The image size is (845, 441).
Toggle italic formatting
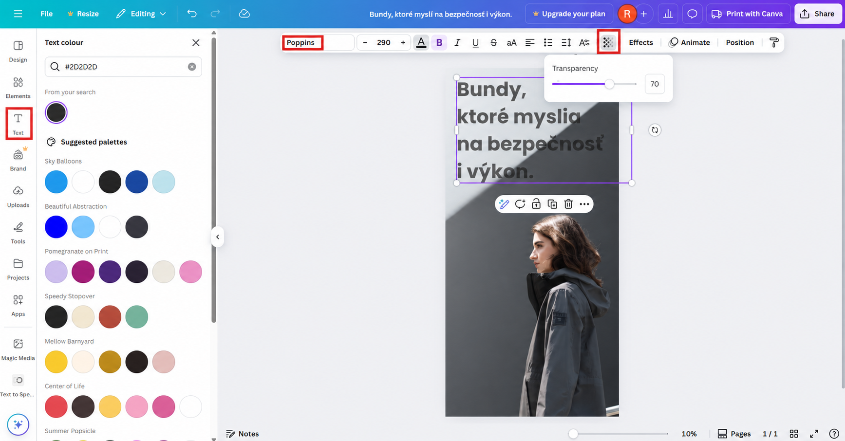[x=457, y=42]
